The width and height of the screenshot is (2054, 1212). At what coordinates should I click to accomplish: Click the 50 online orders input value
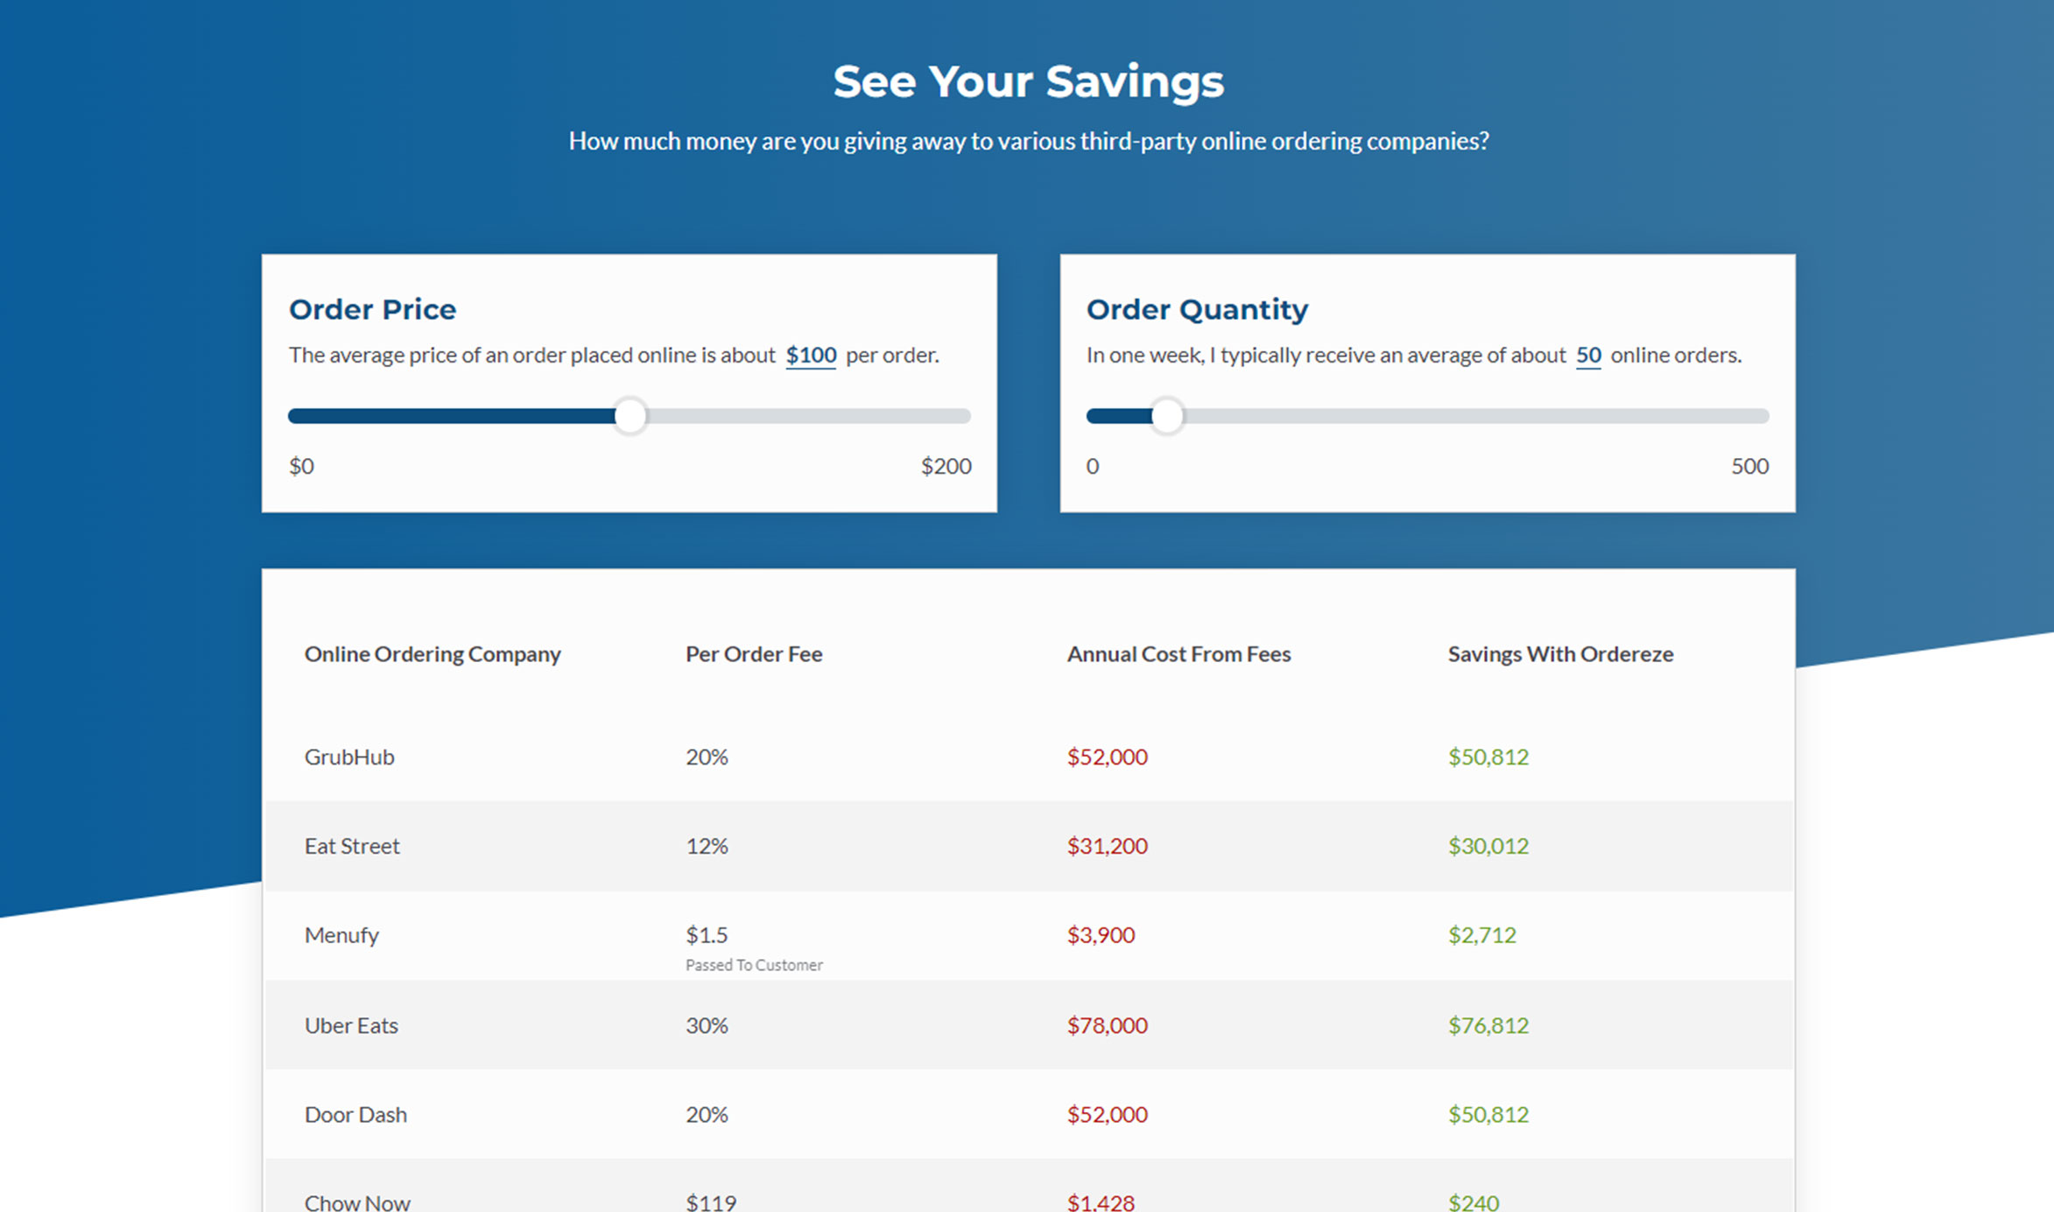point(1588,356)
